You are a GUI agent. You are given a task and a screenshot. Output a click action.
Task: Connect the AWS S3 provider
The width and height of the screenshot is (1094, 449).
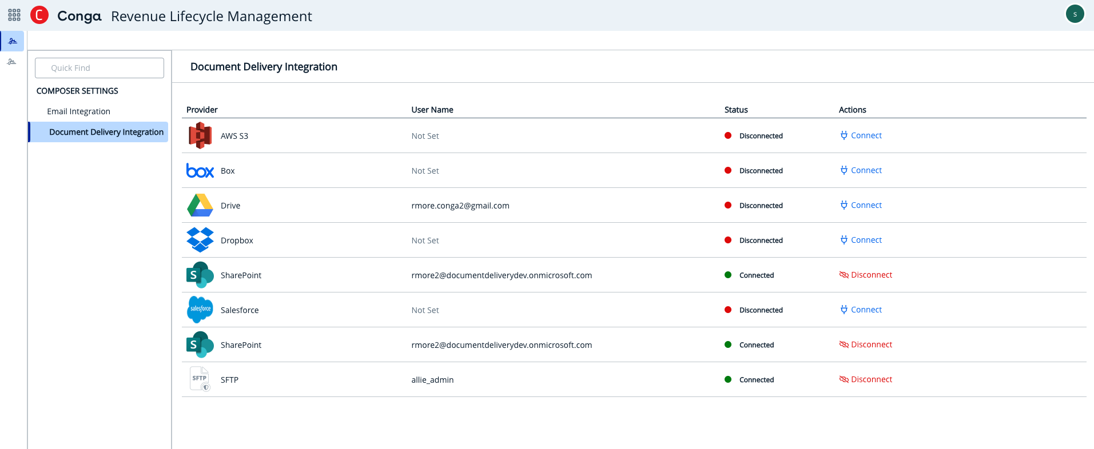tap(861, 135)
